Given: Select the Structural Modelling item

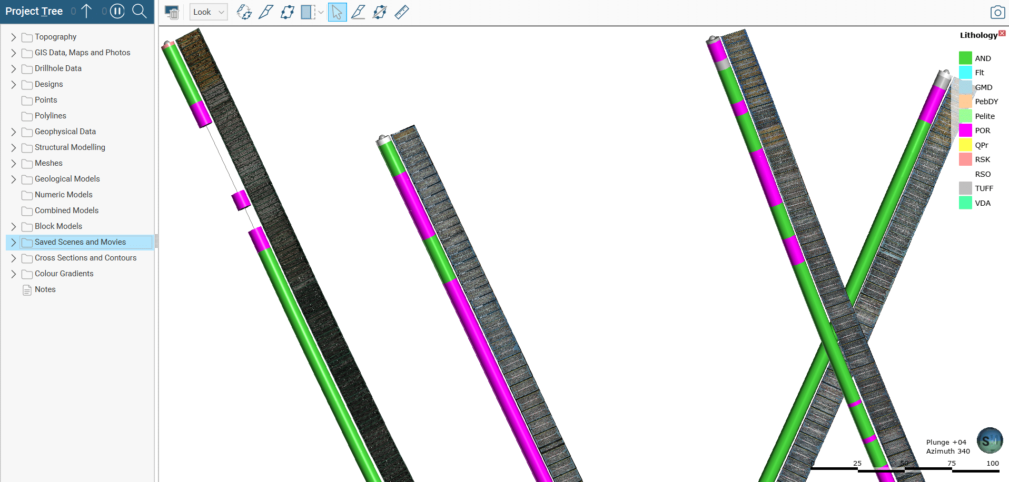Looking at the screenshot, I should pyautogui.click(x=70, y=147).
